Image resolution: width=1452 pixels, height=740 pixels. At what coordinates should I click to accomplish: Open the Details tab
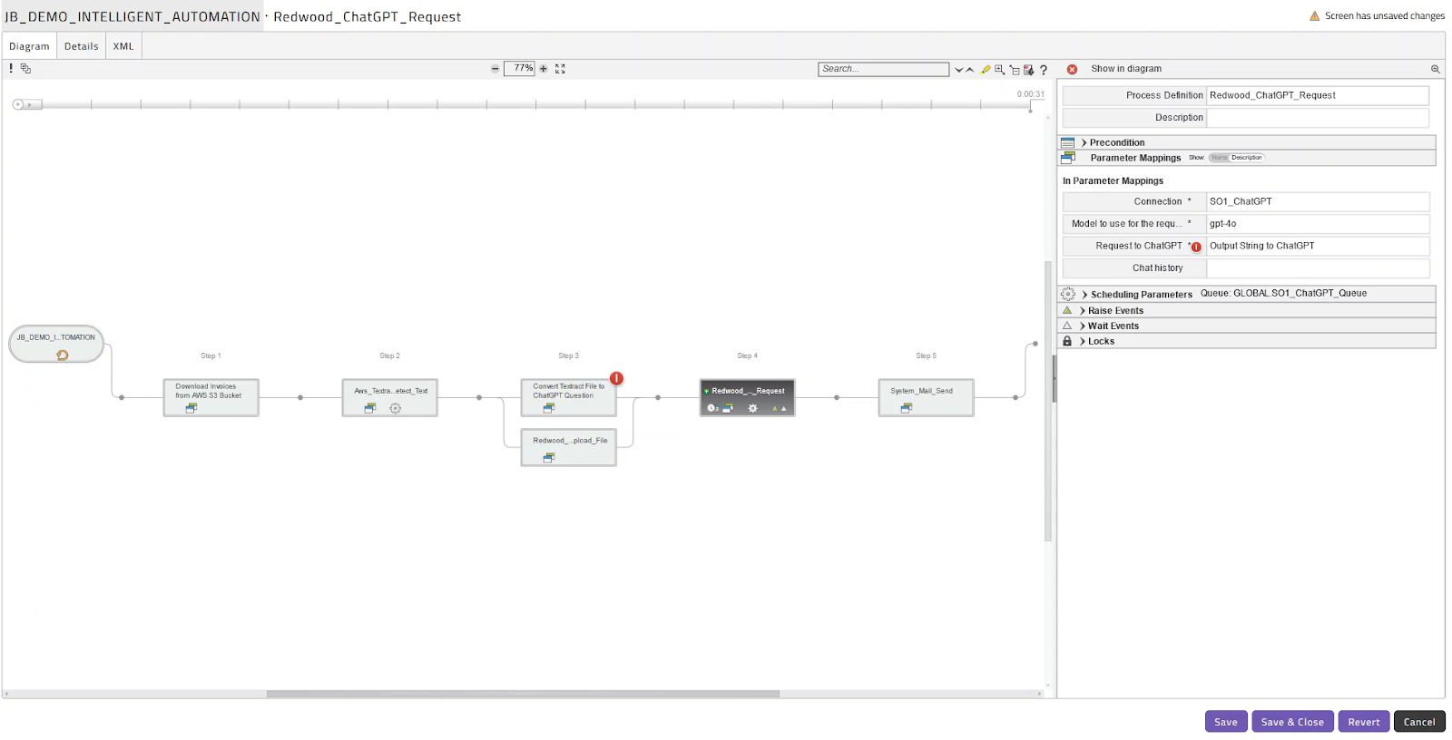click(x=81, y=46)
